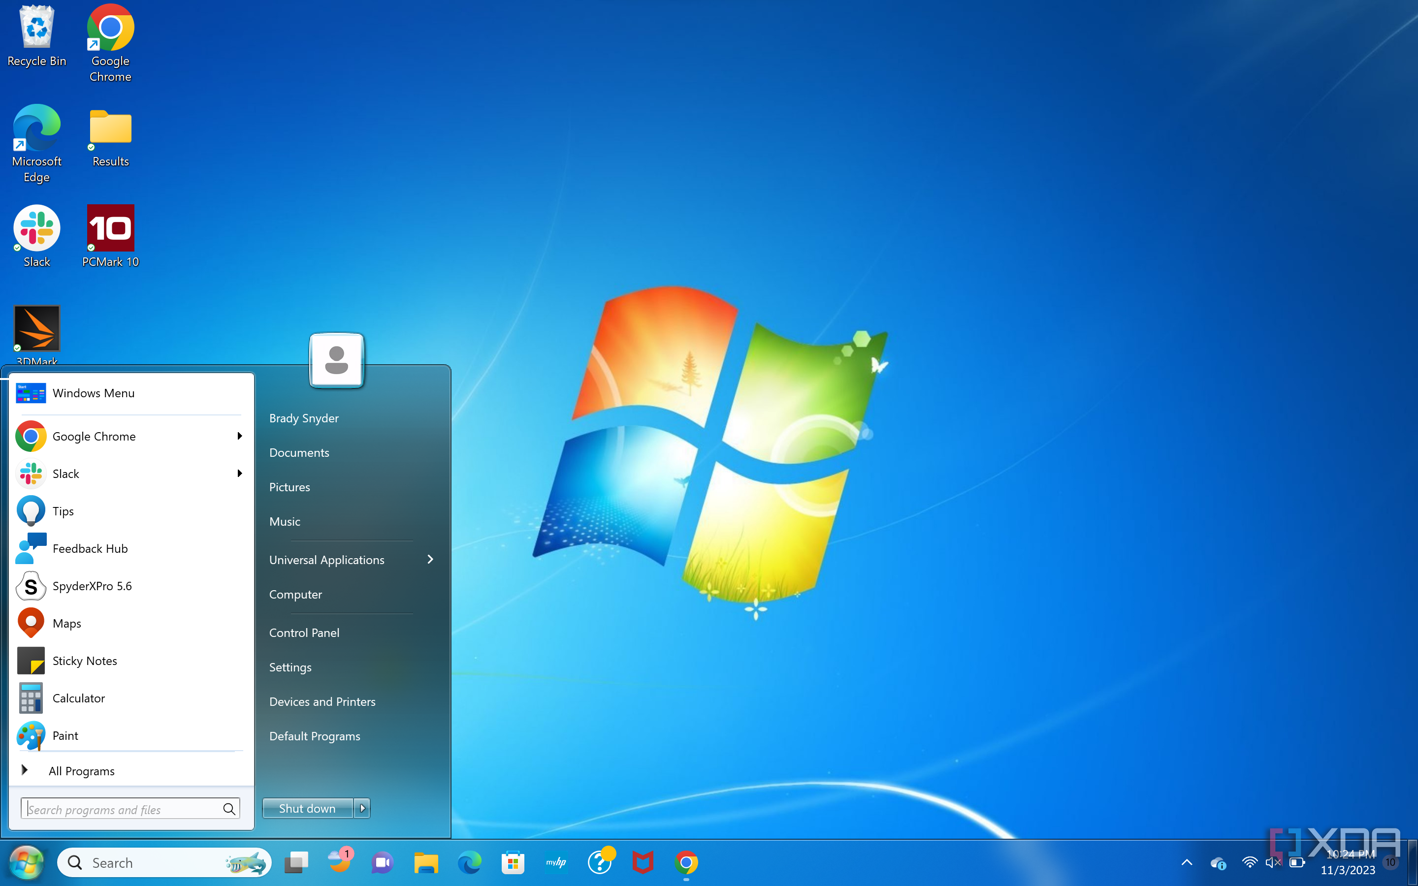Open Sticky Notes from start menu
The image size is (1418, 886).
(x=131, y=661)
